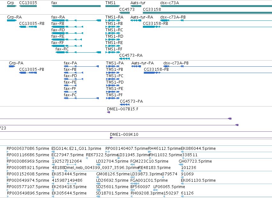
Task: Select the DME1-009K10 feature label
Action: pos(124,135)
